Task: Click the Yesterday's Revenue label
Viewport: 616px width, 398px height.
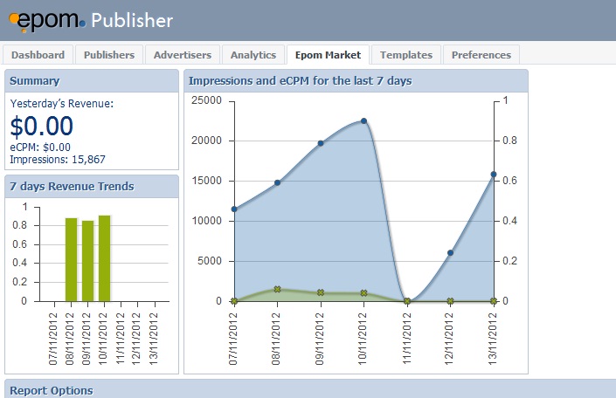Action: pos(62,104)
